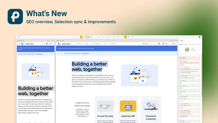Click the green SEO score circle

(187, 49)
